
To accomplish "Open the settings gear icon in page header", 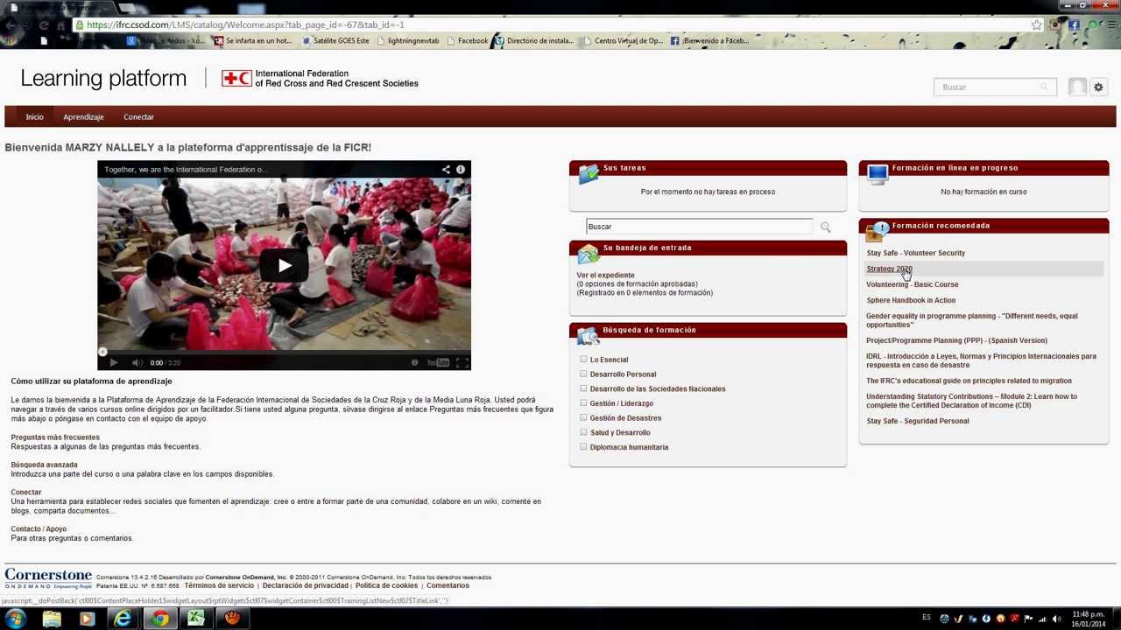I will click(x=1098, y=87).
